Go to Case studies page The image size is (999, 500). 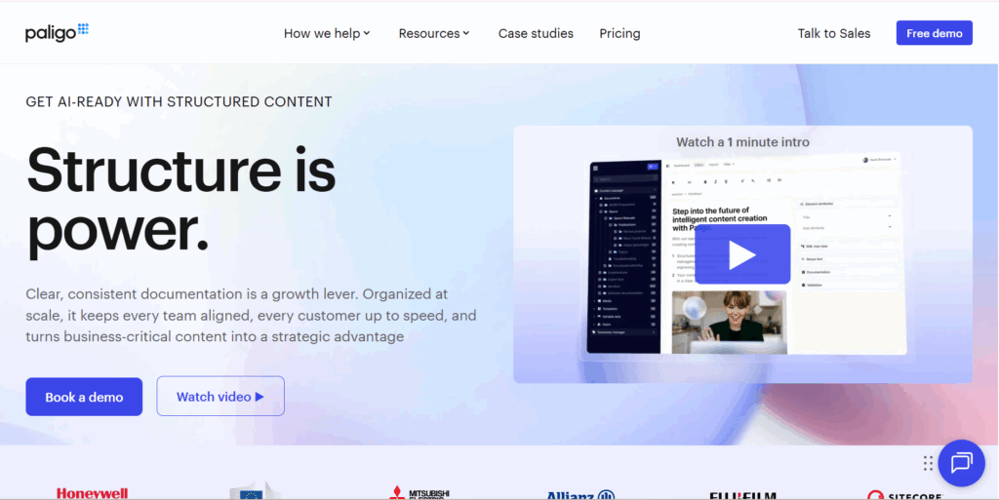point(536,33)
